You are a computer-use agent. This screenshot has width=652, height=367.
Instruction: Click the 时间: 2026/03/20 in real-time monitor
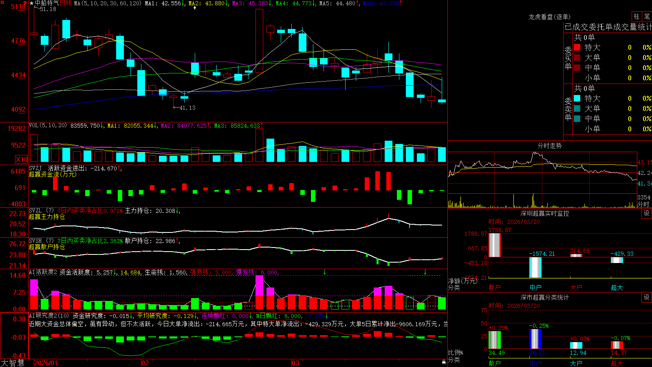point(514,222)
